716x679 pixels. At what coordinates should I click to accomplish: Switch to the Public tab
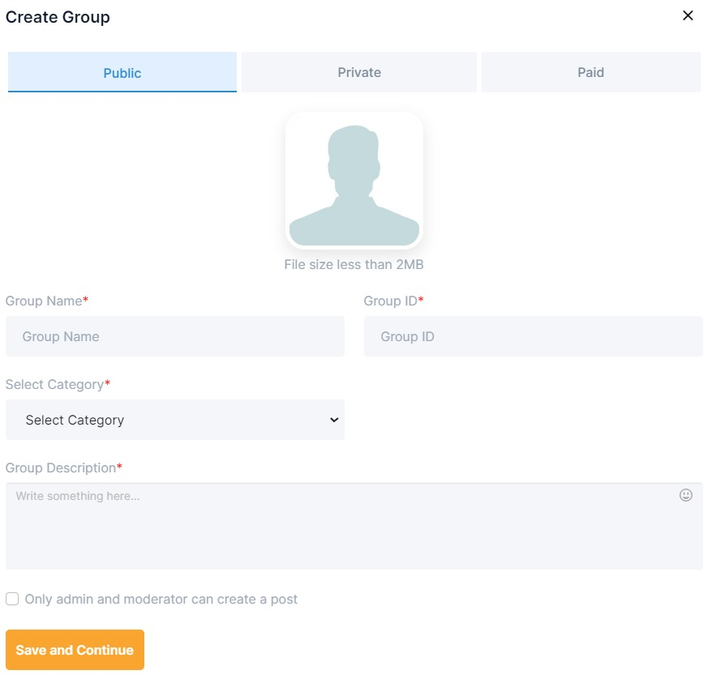pos(122,73)
